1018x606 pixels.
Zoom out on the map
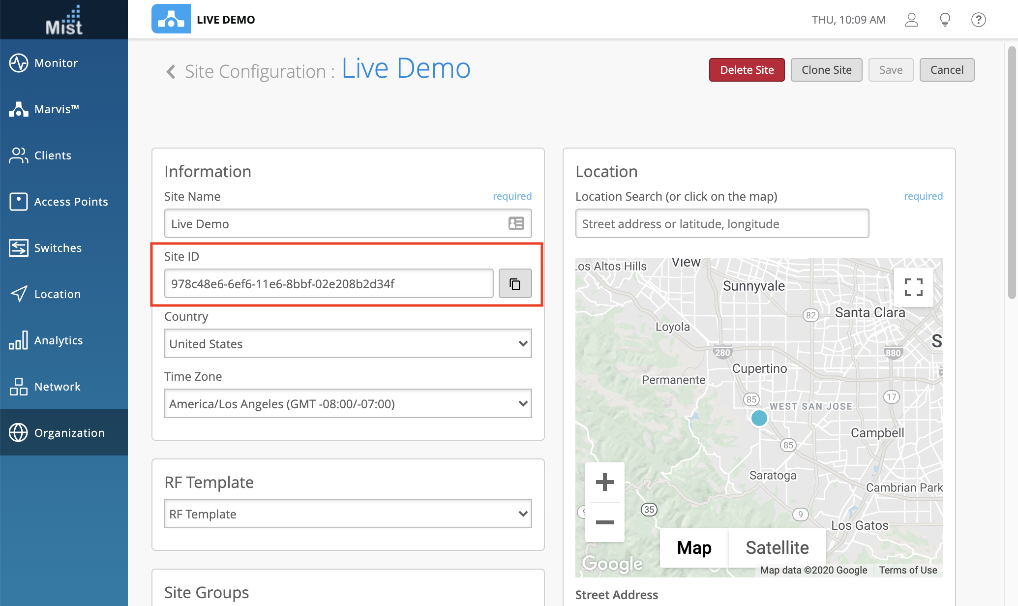tap(604, 522)
